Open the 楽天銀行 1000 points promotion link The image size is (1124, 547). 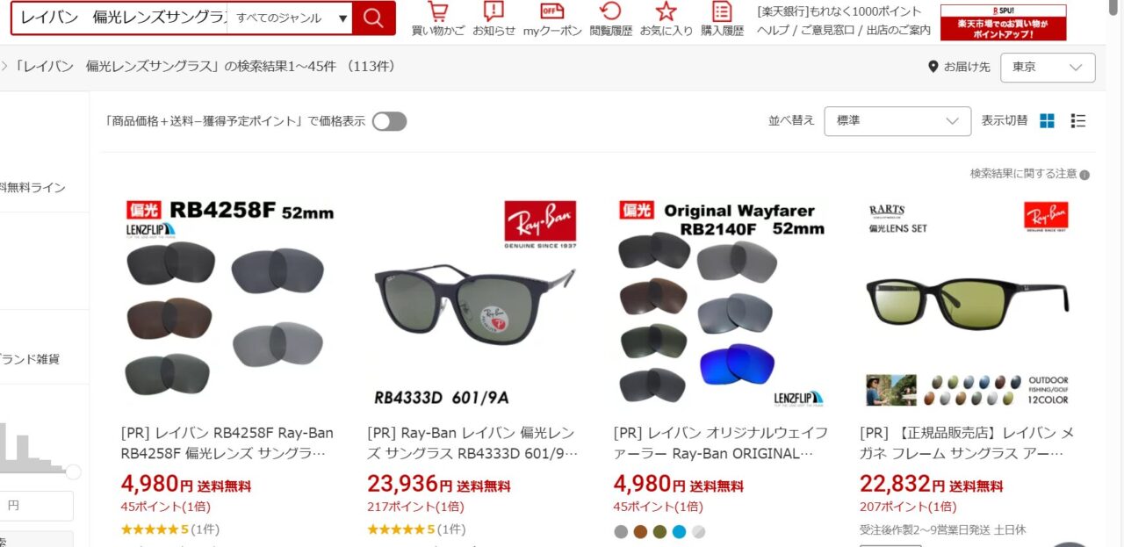(x=839, y=11)
